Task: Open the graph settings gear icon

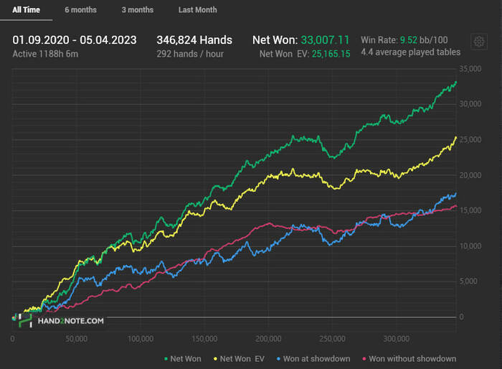Action: pyautogui.click(x=479, y=42)
